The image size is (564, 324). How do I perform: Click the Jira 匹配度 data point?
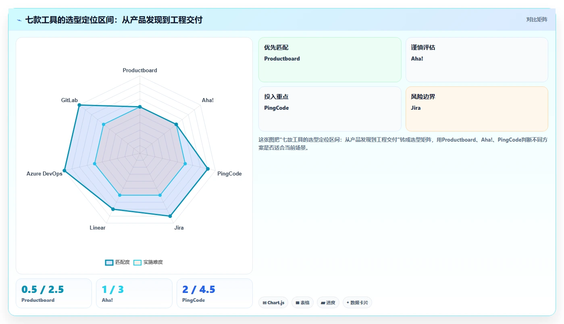pos(170,216)
